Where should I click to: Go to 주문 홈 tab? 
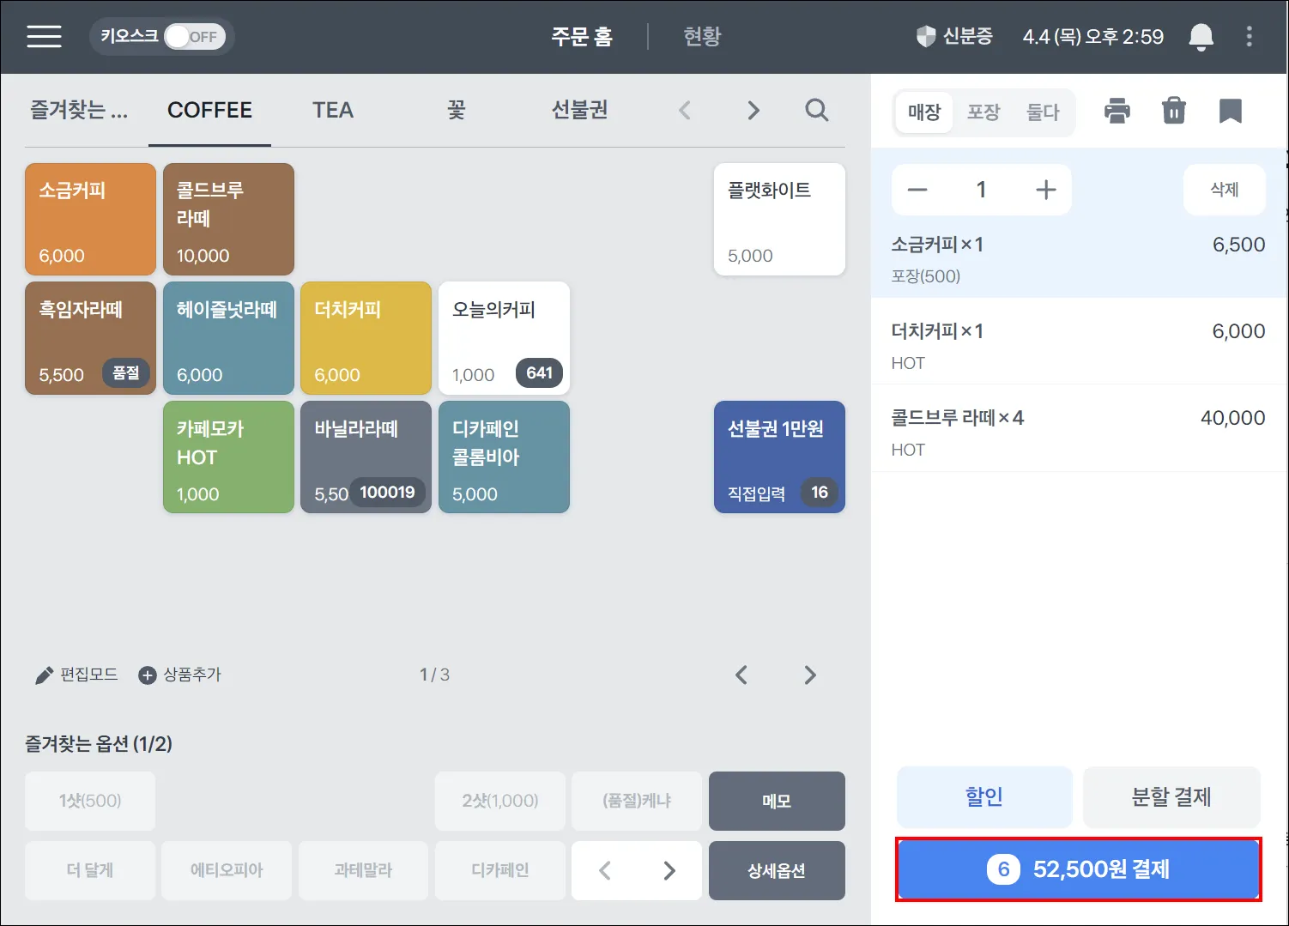582,36
